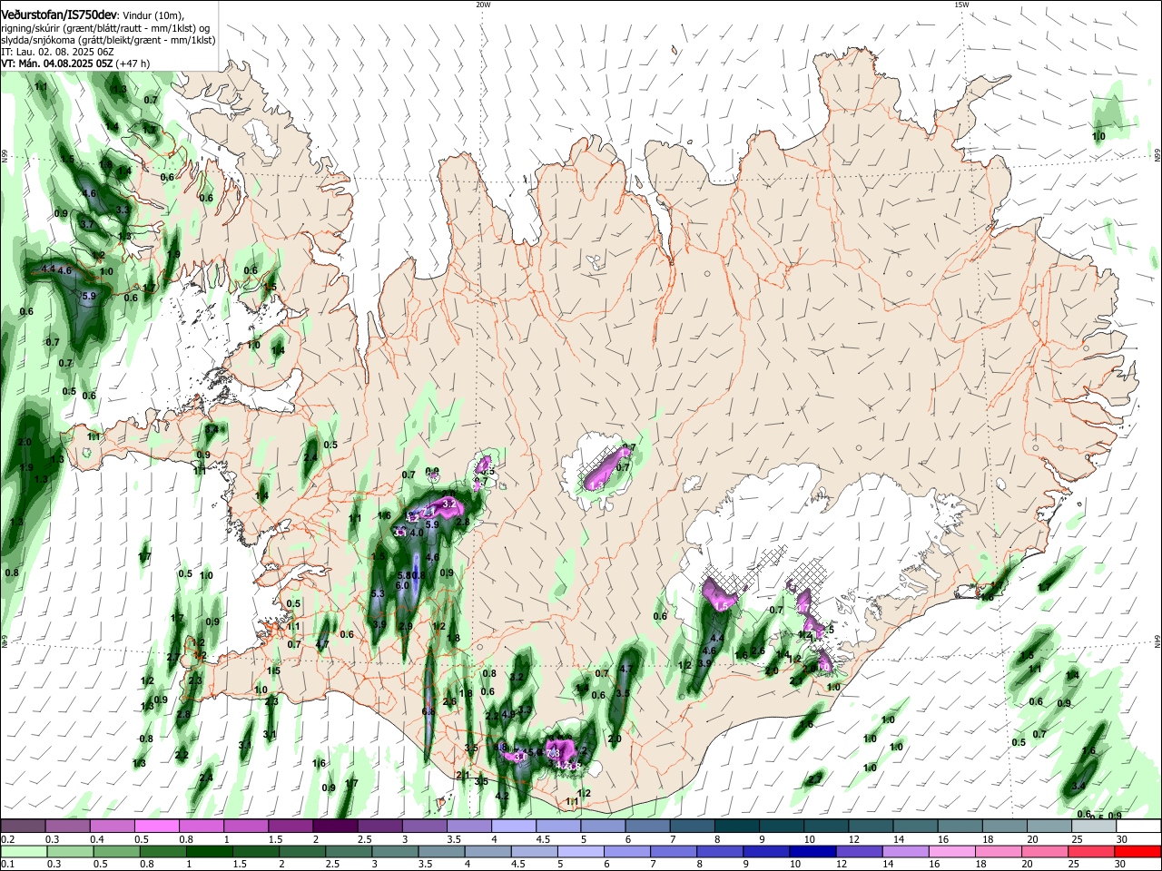
Task: Click the white last swatch of the snow scale
Action: [1138, 827]
